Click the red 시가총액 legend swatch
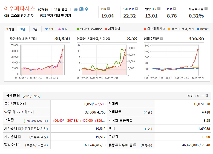This screenshot has height=154, width=213. pyautogui.click(x=106, y=29)
